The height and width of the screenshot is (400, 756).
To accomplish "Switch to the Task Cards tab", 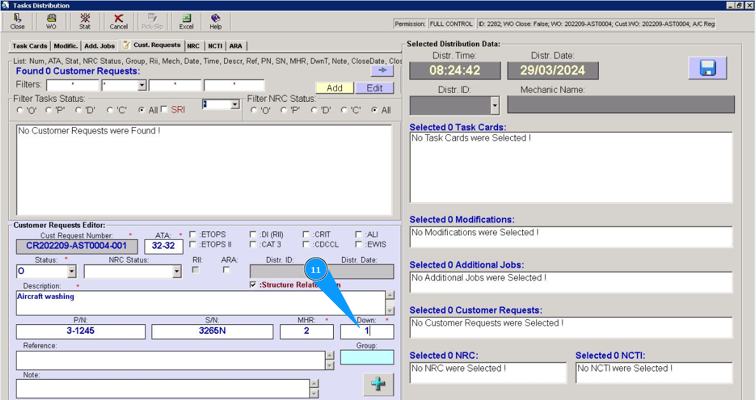I will click(x=30, y=46).
